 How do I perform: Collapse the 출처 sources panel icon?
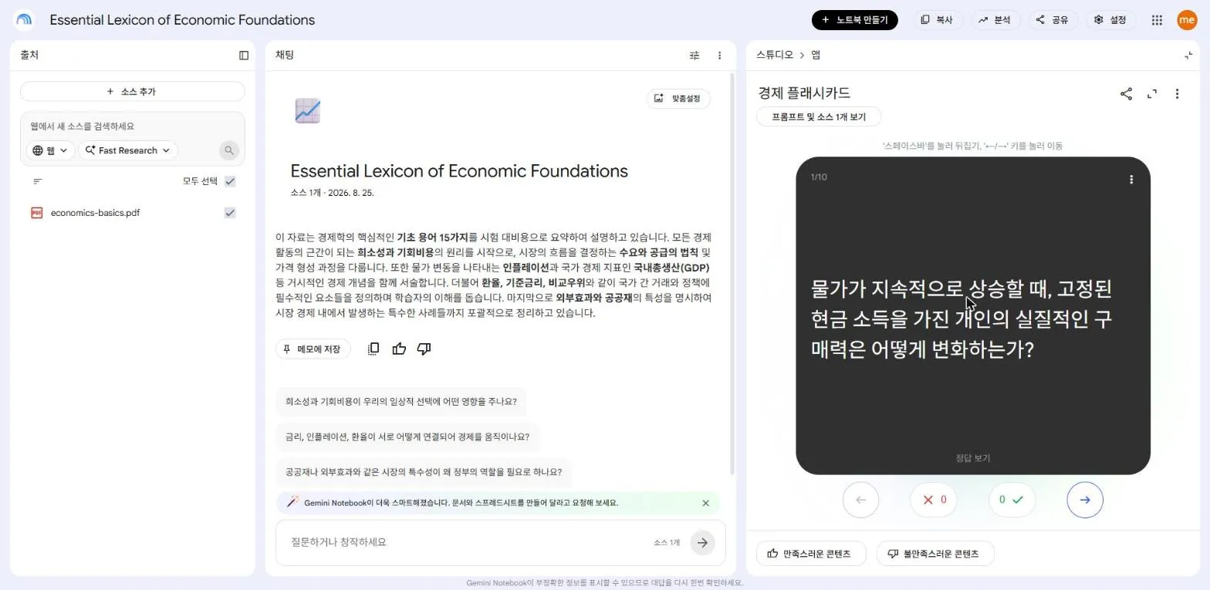(x=244, y=56)
